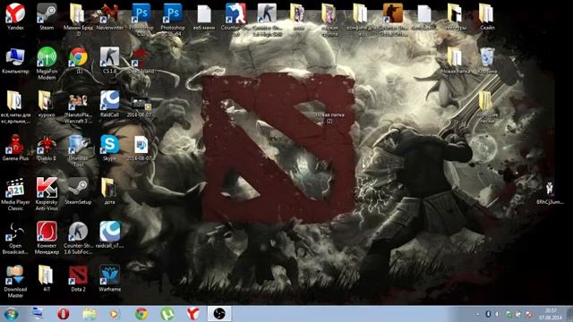Select the Скайп folder

tap(487, 16)
